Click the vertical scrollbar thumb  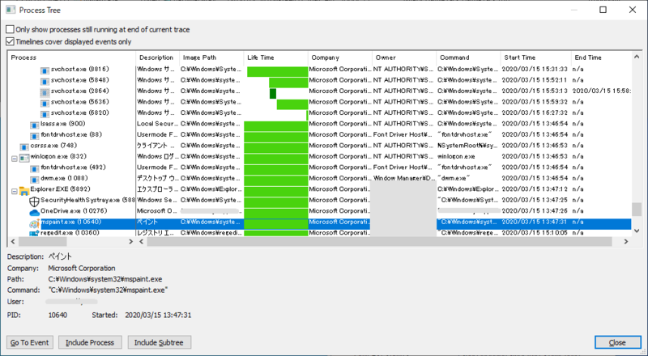click(x=637, y=210)
